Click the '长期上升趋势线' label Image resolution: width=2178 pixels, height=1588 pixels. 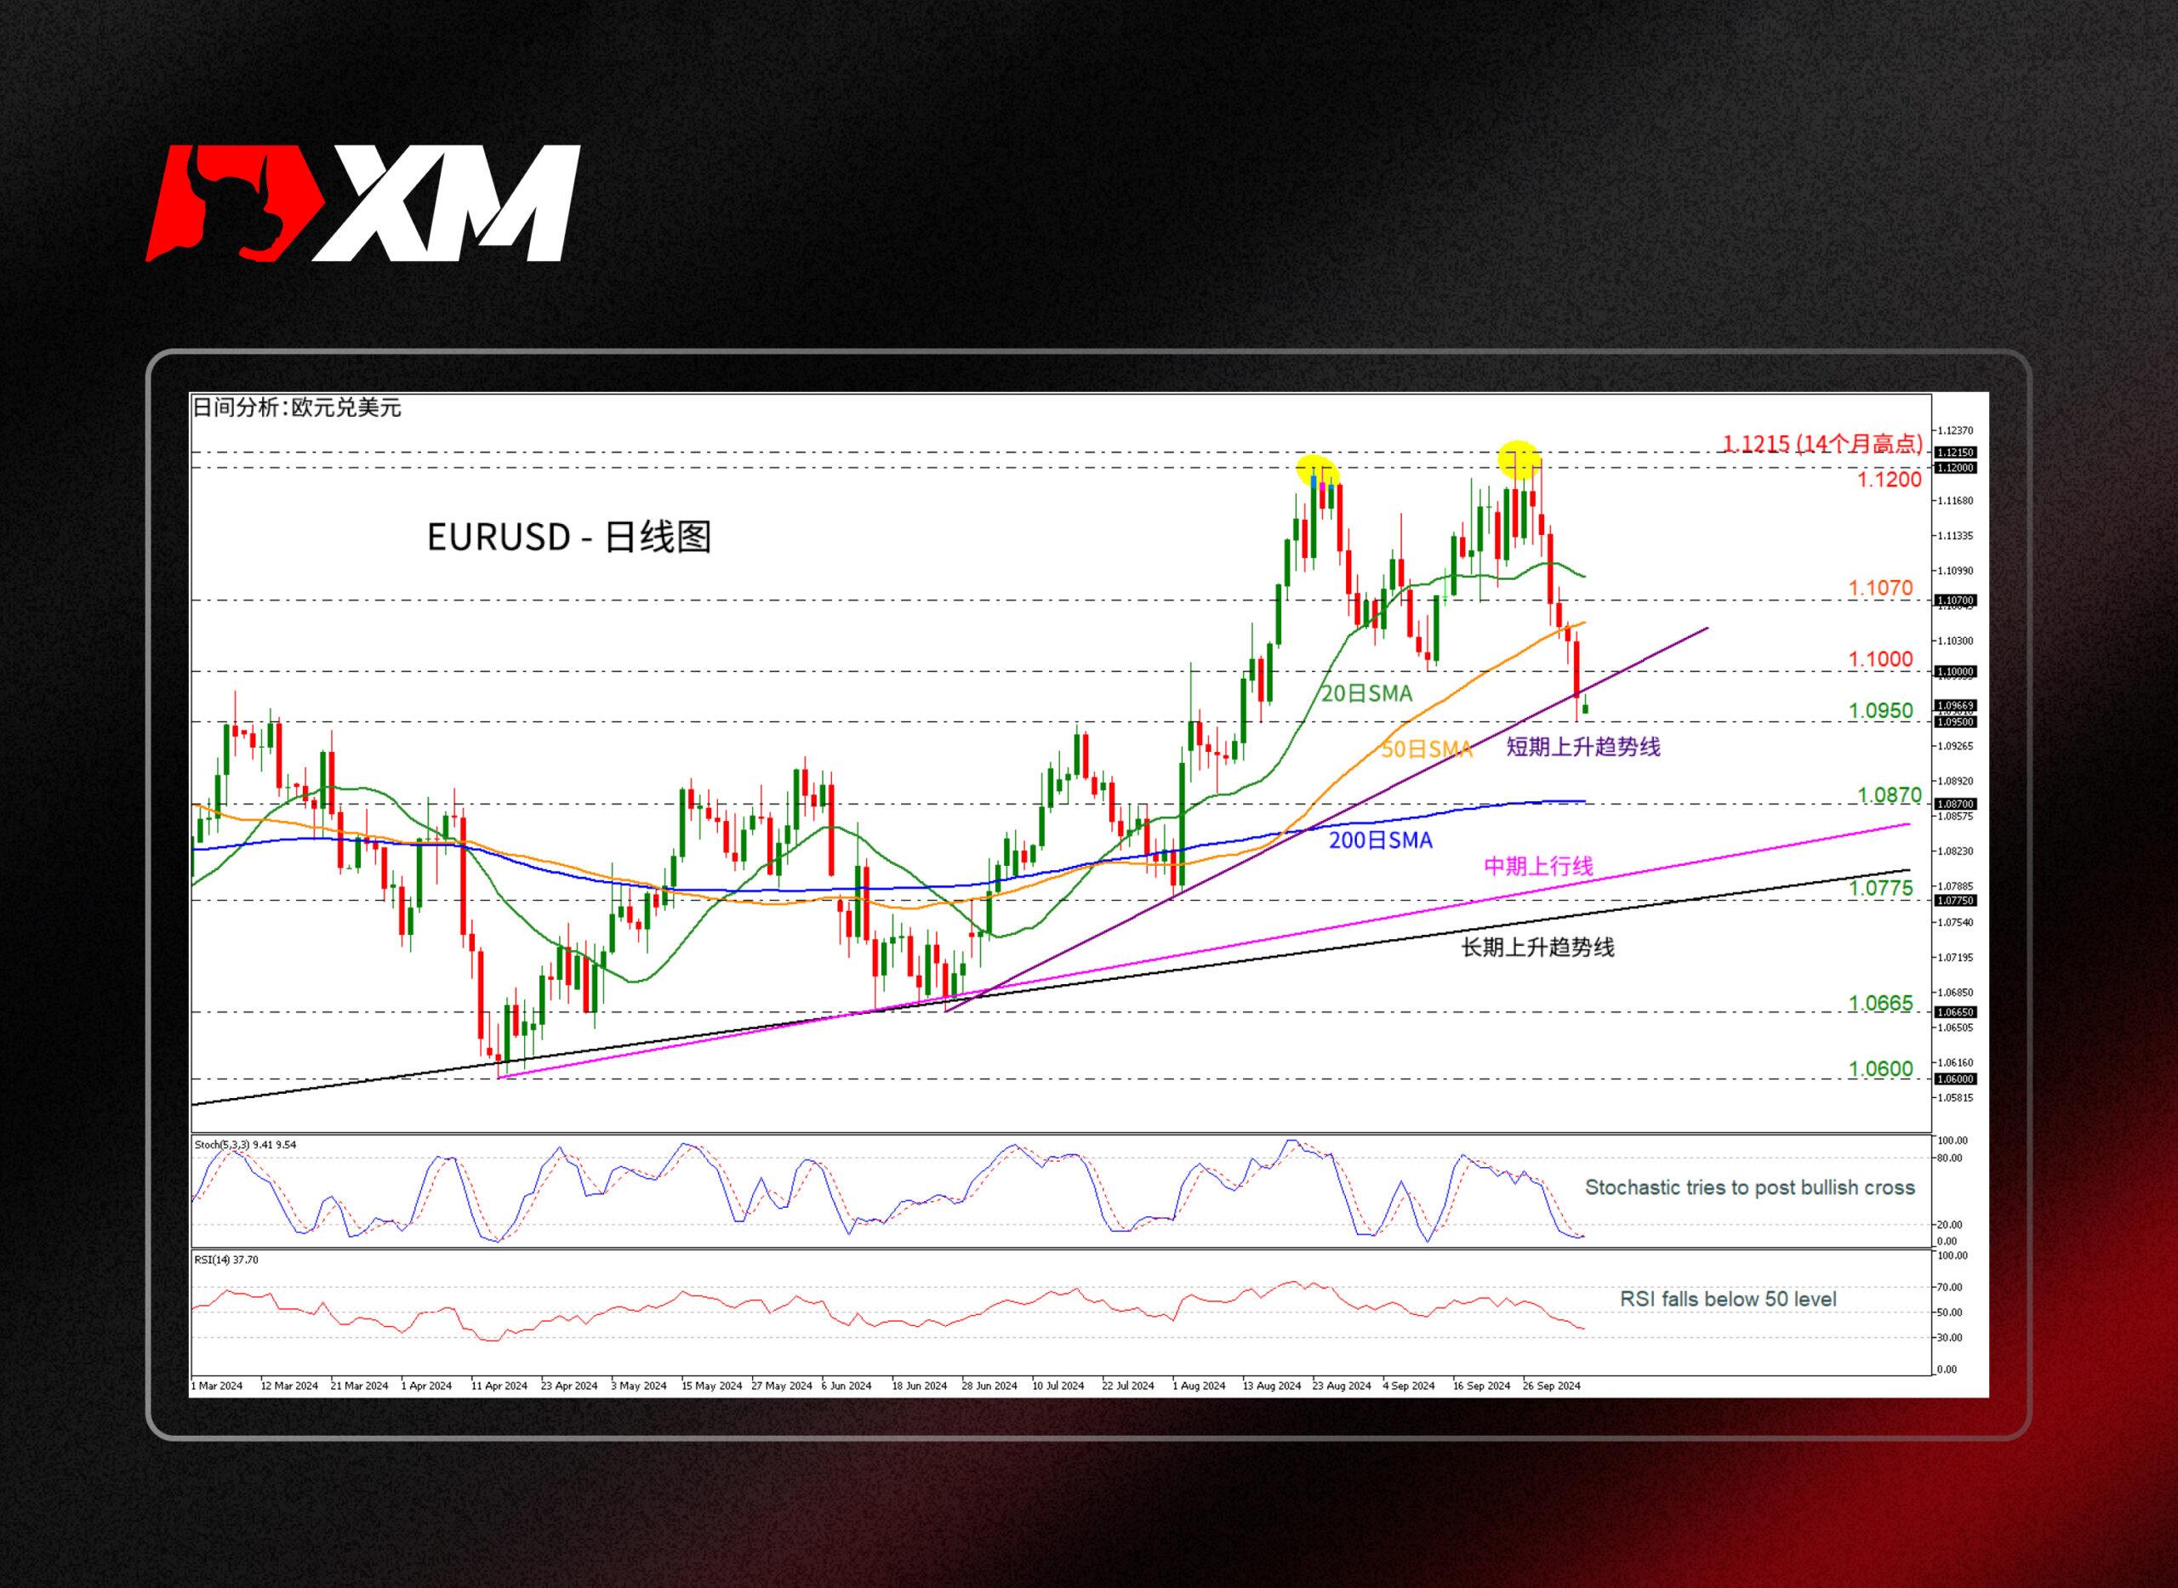1537,947
